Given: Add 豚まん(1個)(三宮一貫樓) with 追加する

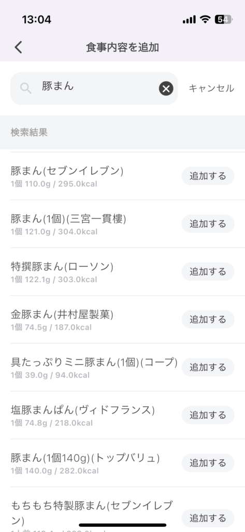Looking at the screenshot, I should (x=208, y=223).
